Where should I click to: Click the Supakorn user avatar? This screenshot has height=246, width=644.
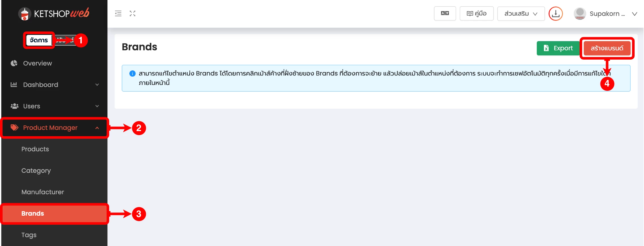coord(579,14)
